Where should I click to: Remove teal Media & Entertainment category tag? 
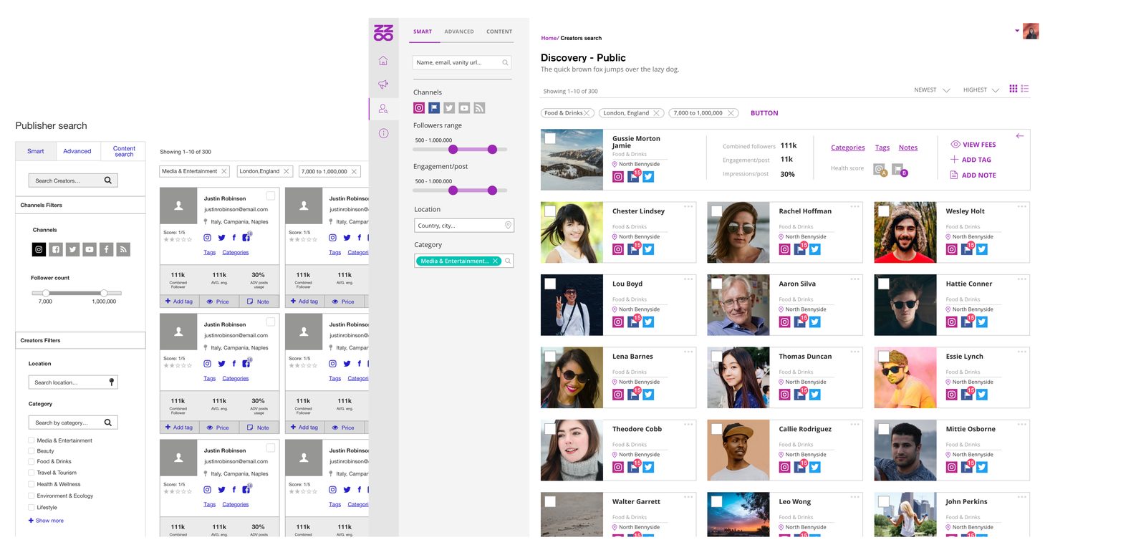coord(495,261)
